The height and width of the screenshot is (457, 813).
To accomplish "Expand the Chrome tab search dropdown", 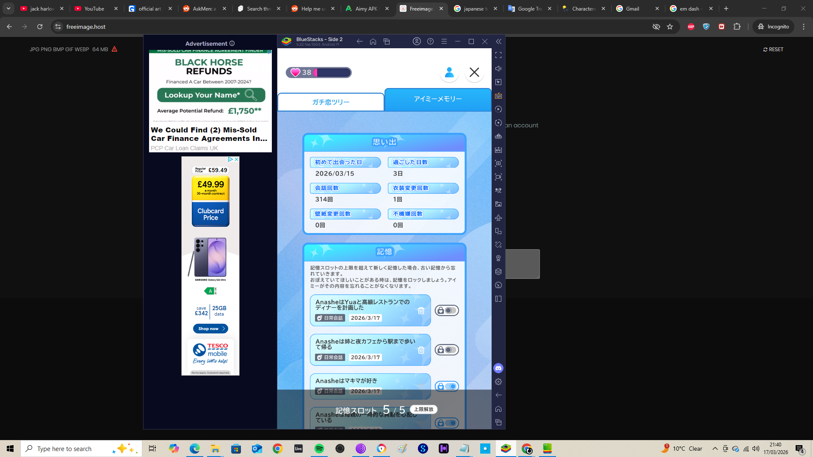I will (8, 8).
